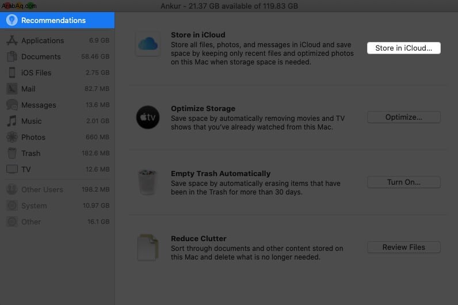Click the Optimize button
Image resolution: width=458 pixels, height=305 pixels.
coord(404,117)
